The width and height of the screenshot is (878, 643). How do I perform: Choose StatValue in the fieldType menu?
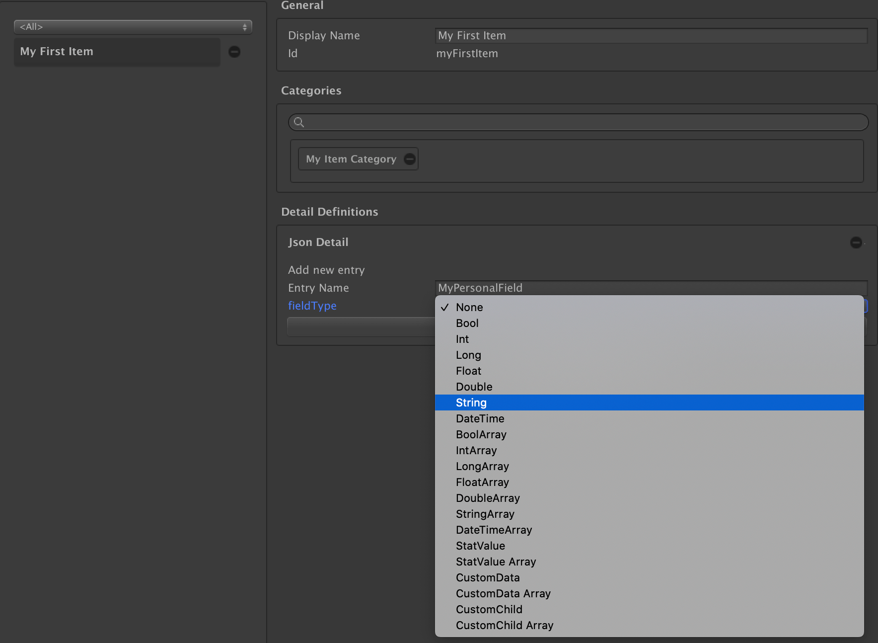(650, 546)
